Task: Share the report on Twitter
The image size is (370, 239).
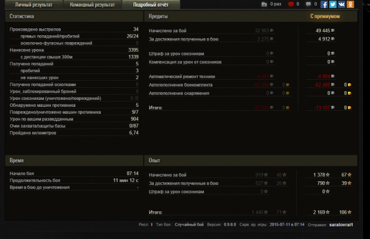Action: pos(333,4)
